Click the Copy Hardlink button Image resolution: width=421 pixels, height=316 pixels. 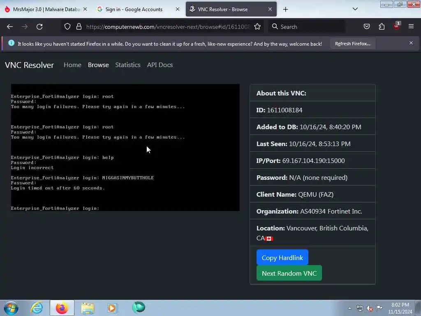(x=282, y=258)
